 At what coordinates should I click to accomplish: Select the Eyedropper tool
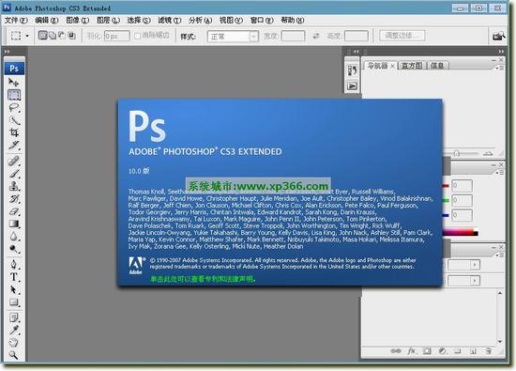[x=14, y=330]
